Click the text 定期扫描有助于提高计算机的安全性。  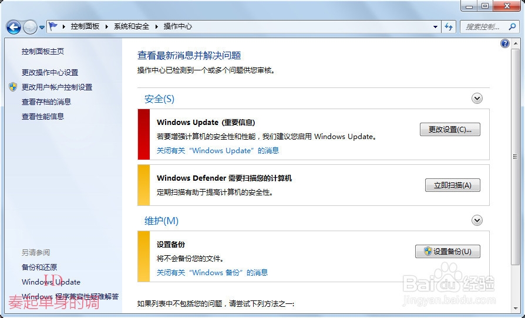click(215, 192)
